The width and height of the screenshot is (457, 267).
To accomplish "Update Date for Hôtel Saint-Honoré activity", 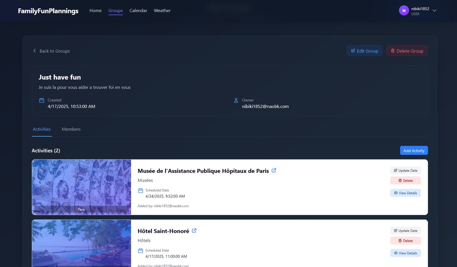I will pos(405,231).
